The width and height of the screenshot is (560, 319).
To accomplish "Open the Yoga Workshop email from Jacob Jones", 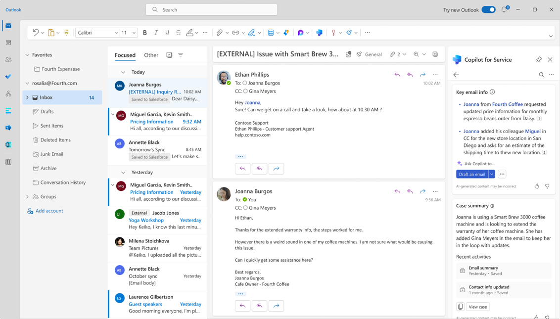I will 157,220.
